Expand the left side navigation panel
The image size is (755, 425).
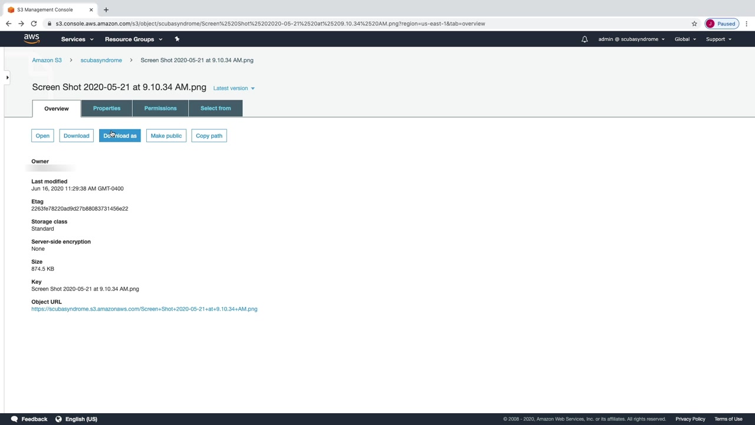[x=7, y=77]
